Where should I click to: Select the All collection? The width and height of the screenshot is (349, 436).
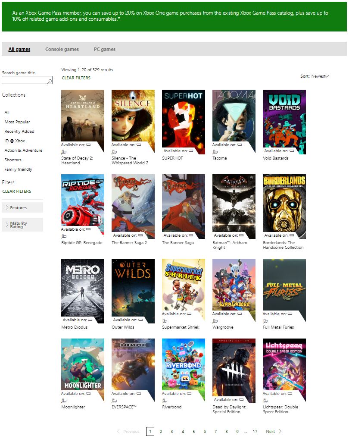[x=7, y=112]
